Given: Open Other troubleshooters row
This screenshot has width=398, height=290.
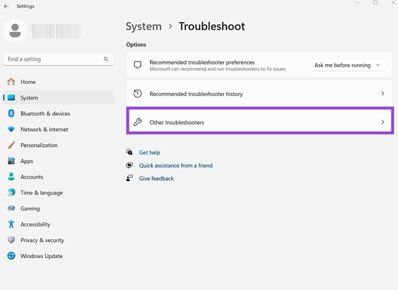Looking at the screenshot, I should click(260, 121).
